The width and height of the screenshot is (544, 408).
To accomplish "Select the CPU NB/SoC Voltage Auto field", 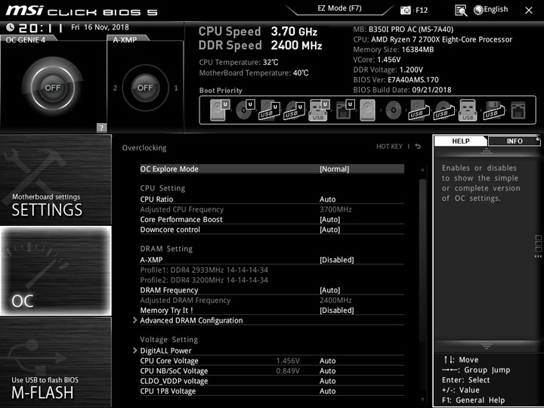I will click(x=327, y=371).
